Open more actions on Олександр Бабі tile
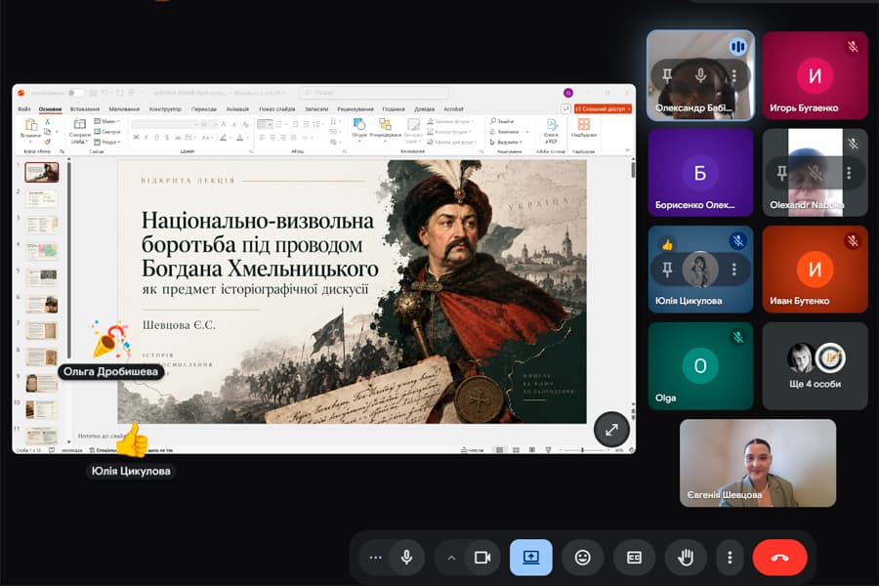This screenshot has width=879, height=586. click(x=733, y=75)
